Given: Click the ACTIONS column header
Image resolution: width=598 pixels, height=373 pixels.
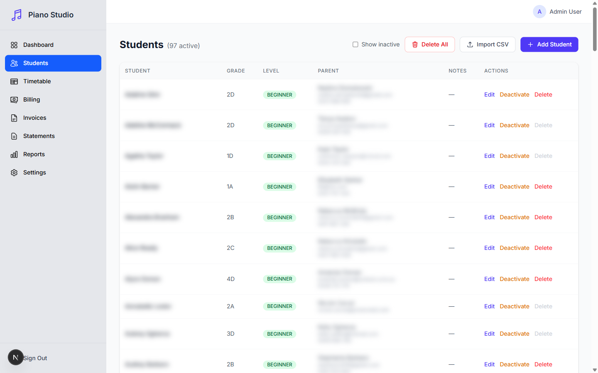Looking at the screenshot, I should tap(496, 71).
